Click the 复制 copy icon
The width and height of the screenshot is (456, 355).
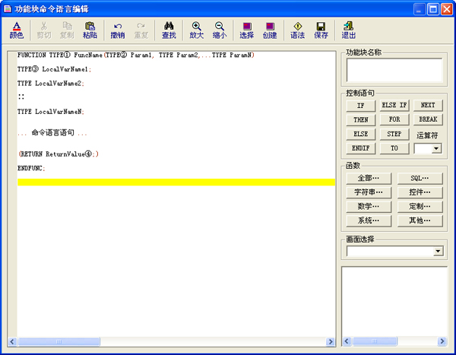coord(67,30)
